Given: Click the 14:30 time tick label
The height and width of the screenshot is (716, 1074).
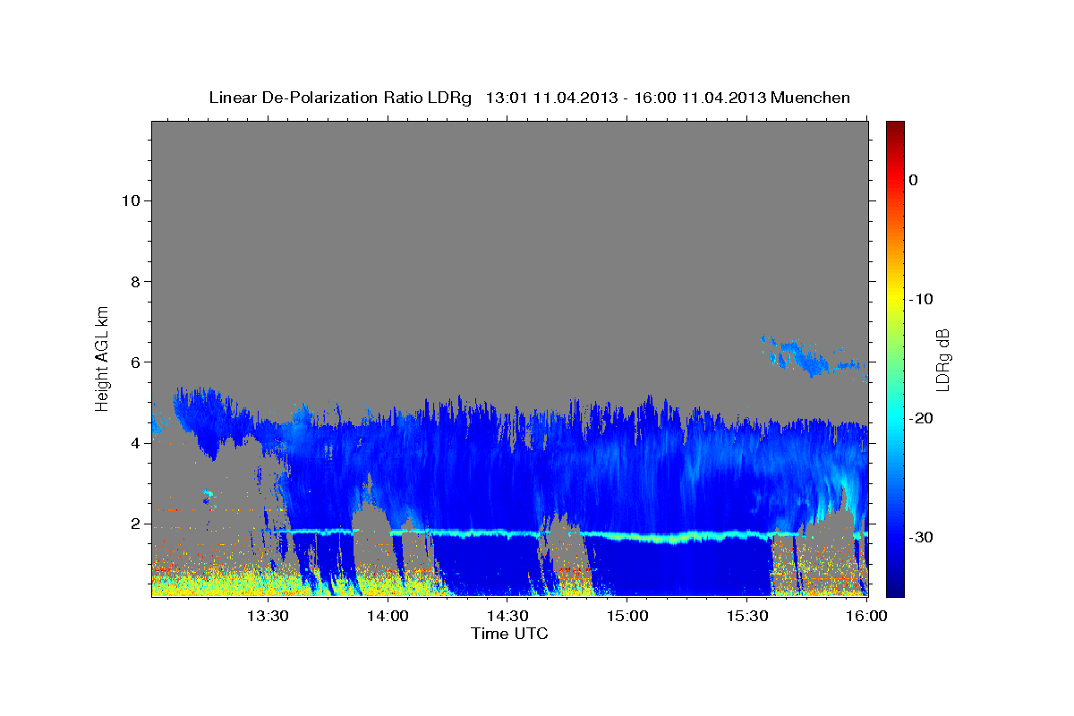Looking at the screenshot, I should [x=507, y=616].
